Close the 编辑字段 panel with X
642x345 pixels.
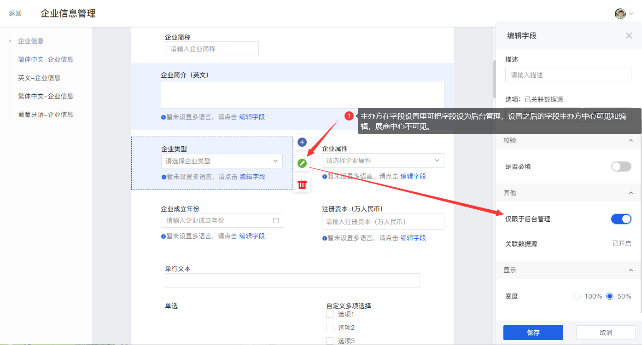point(629,35)
